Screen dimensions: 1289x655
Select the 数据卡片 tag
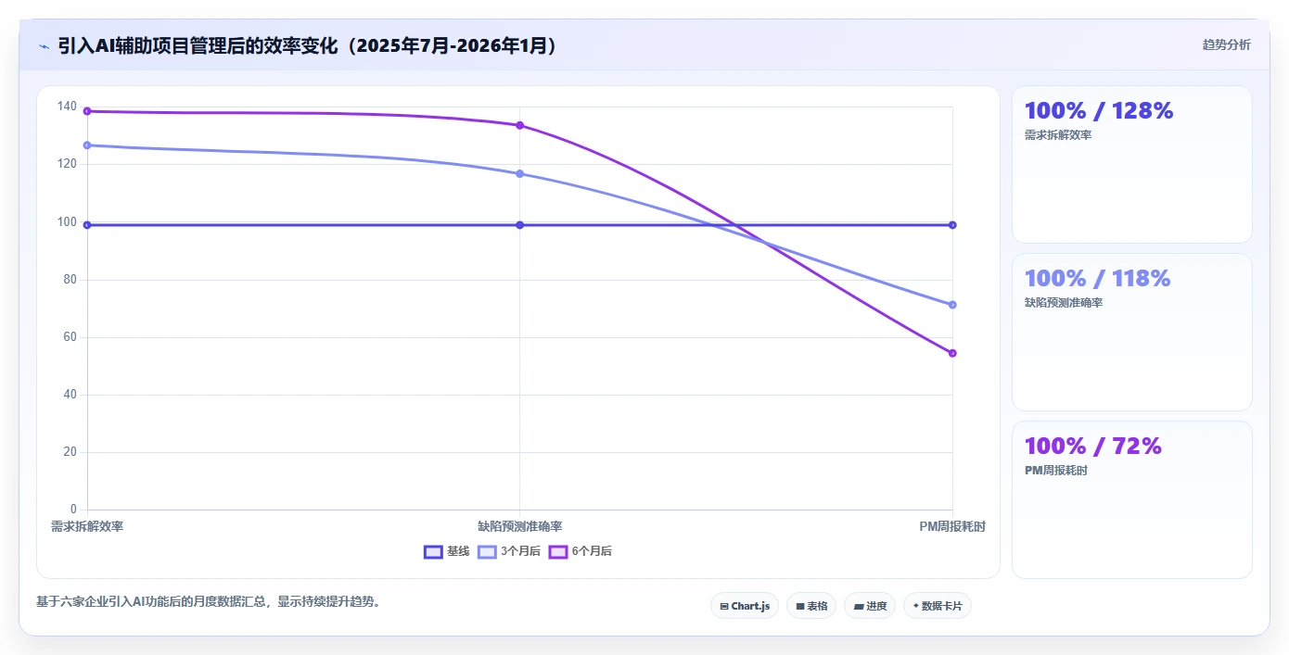pos(938,606)
